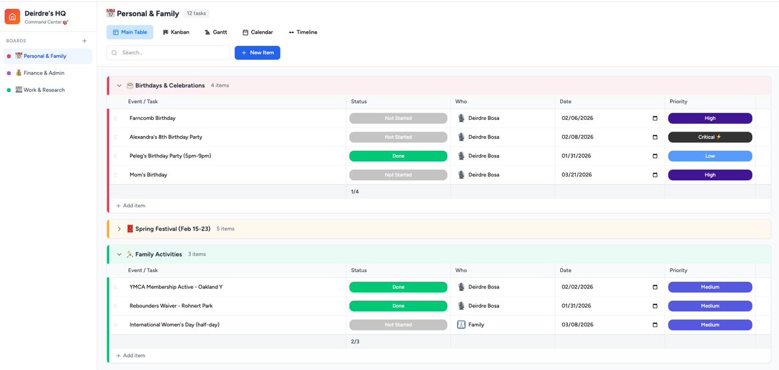This screenshot has height=370, width=779.
Task: Click the '2/3' status summary cell
Action: tap(398, 341)
